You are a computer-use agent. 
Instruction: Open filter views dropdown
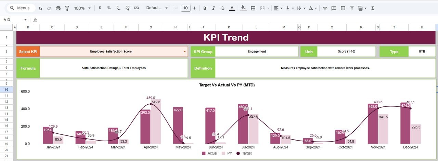(362, 8)
